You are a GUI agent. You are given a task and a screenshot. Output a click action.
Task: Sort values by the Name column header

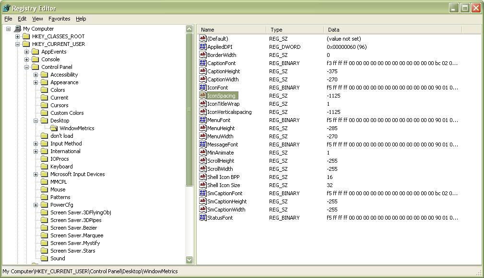coord(231,30)
